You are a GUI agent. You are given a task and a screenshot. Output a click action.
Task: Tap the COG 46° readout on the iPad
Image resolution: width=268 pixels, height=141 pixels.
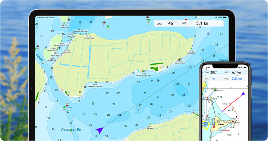(166, 23)
